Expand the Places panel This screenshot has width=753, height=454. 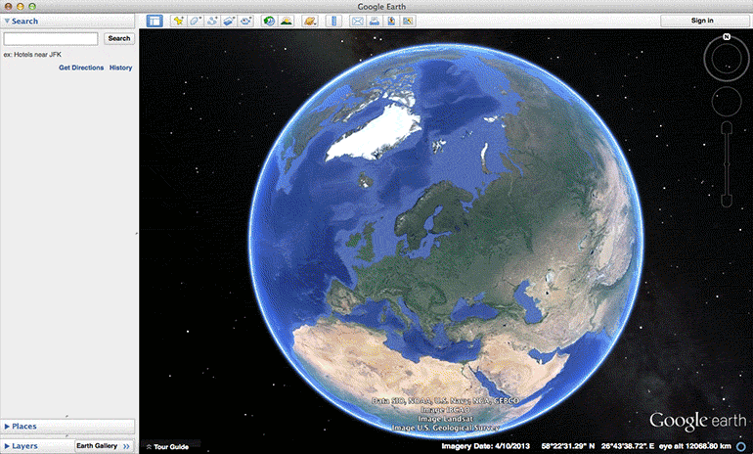click(7, 427)
